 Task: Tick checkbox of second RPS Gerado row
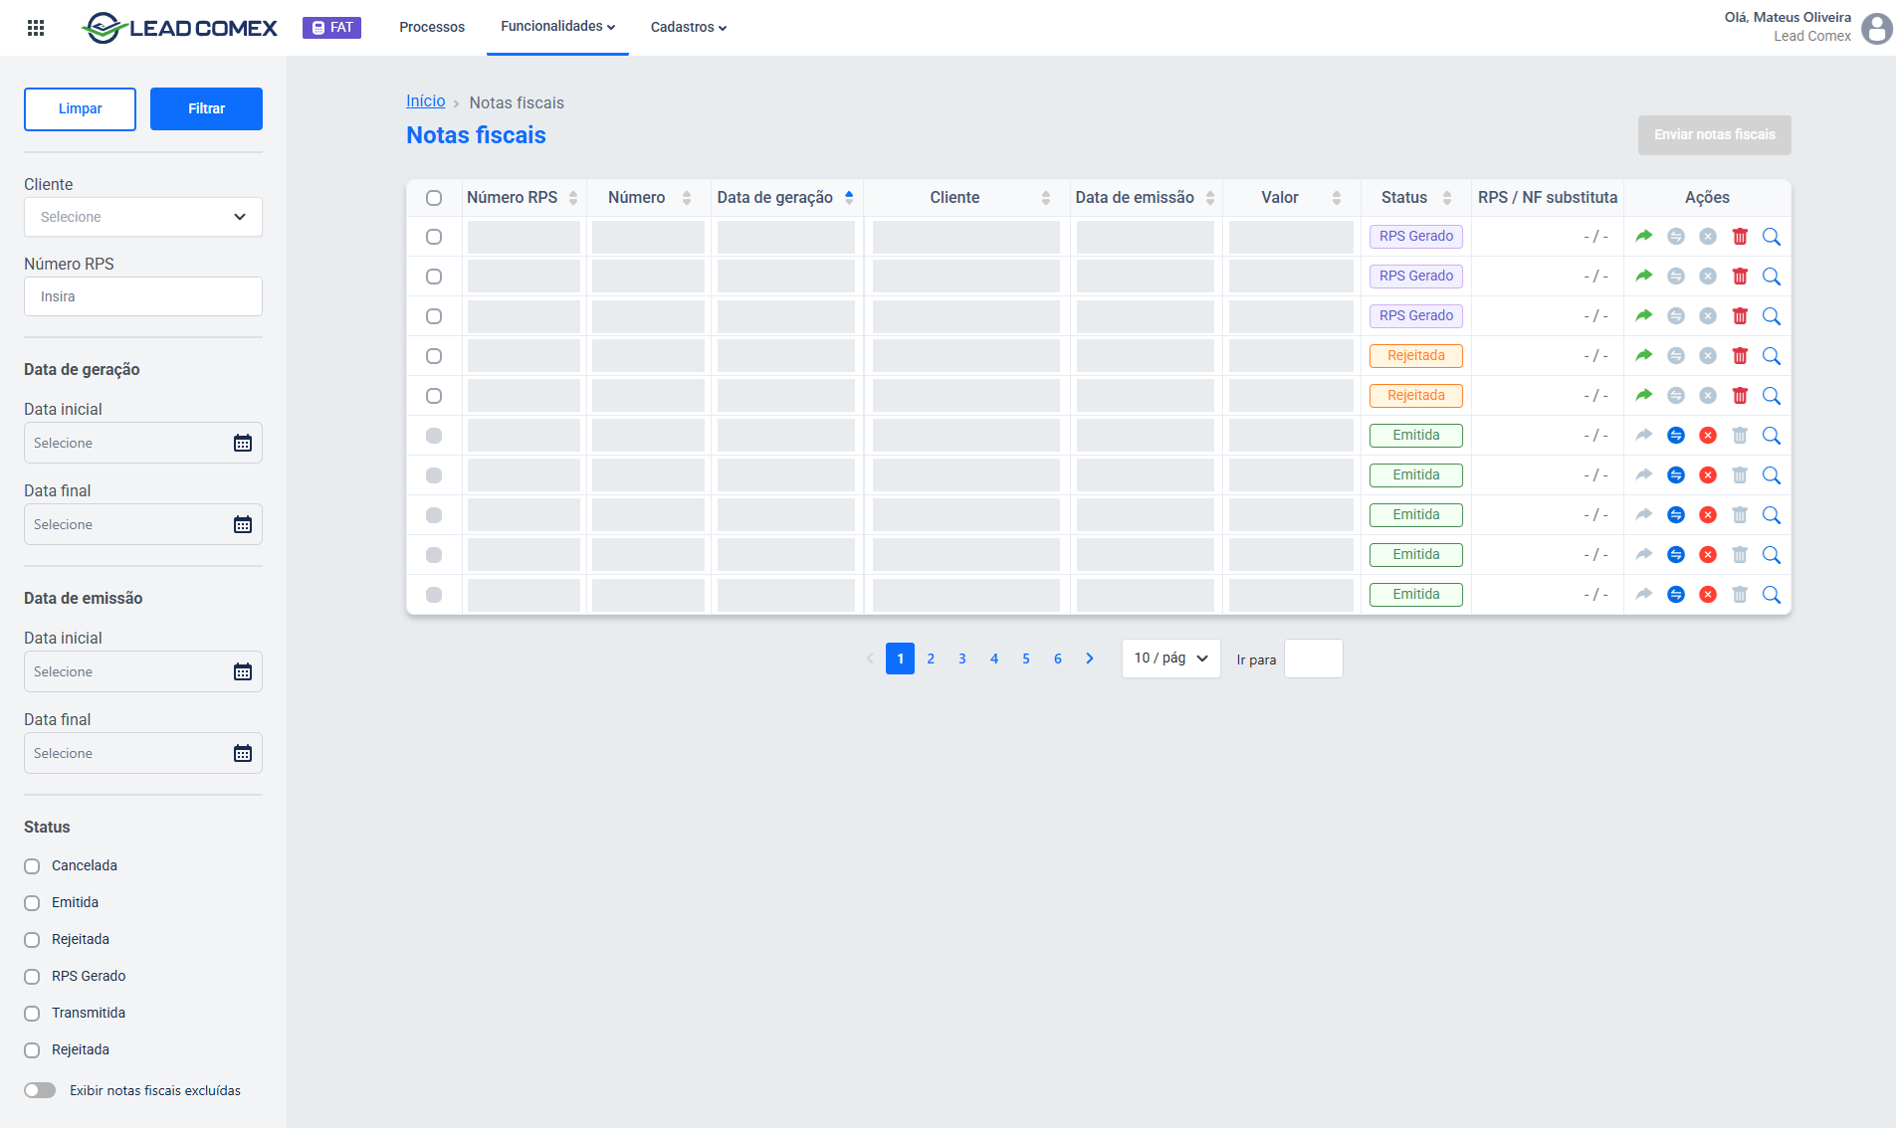click(x=434, y=277)
